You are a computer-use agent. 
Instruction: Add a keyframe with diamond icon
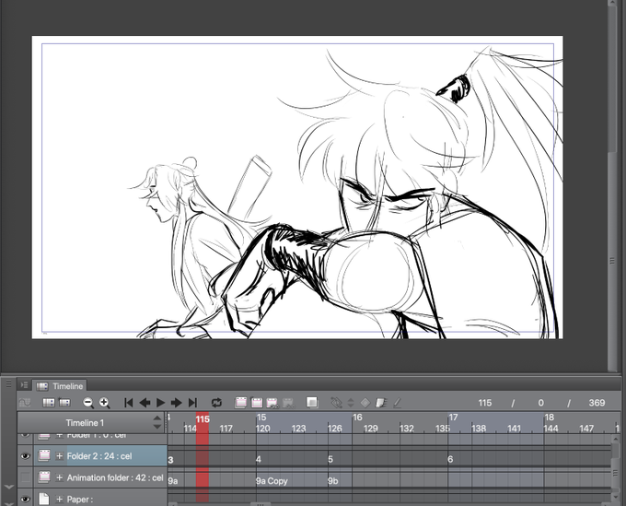(365, 403)
